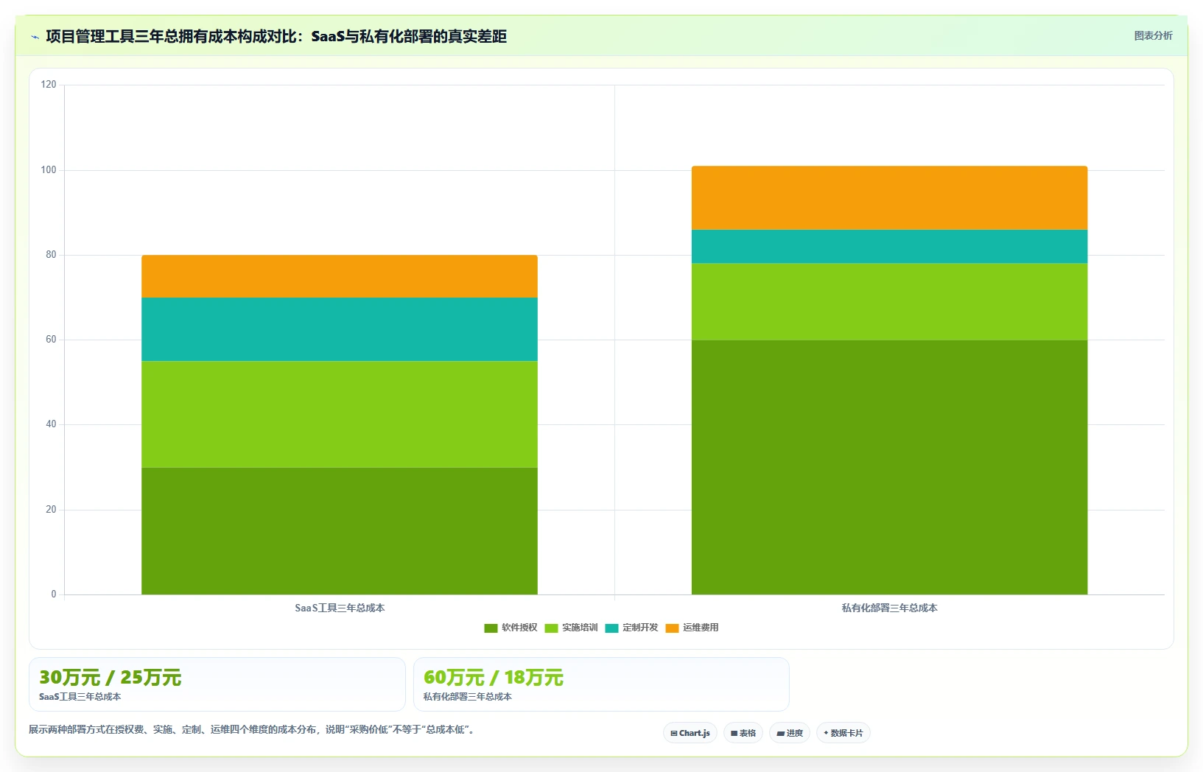Screen dimensions: 1203x772
Task: Click the 60万元 / 18万元 data card
Action: 601,684
